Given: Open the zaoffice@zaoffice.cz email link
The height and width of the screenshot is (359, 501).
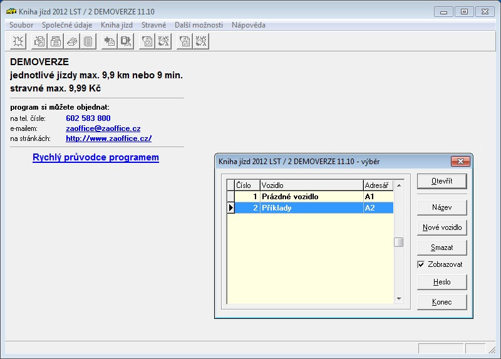Looking at the screenshot, I should click(103, 128).
